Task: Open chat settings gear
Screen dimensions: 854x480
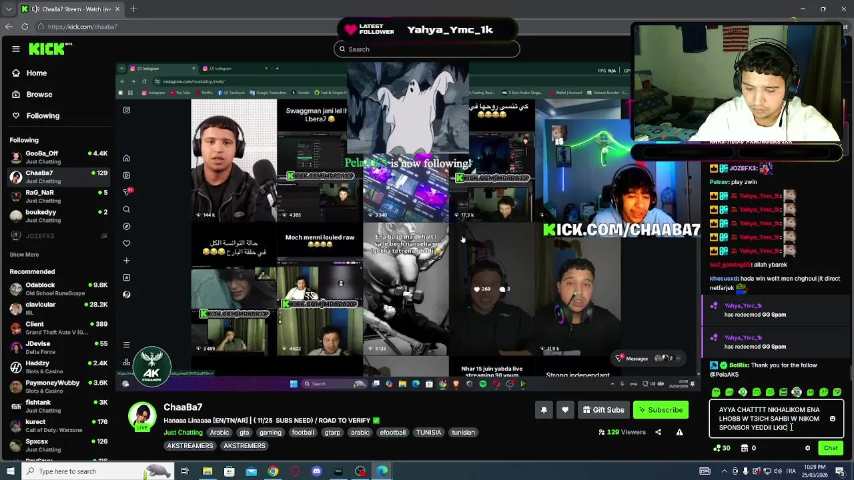Action: pyautogui.click(x=807, y=449)
